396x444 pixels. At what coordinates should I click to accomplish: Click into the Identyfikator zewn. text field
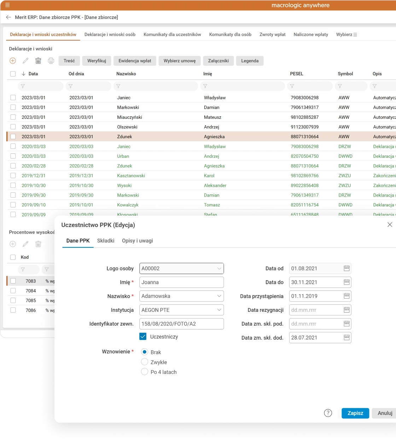point(181,324)
